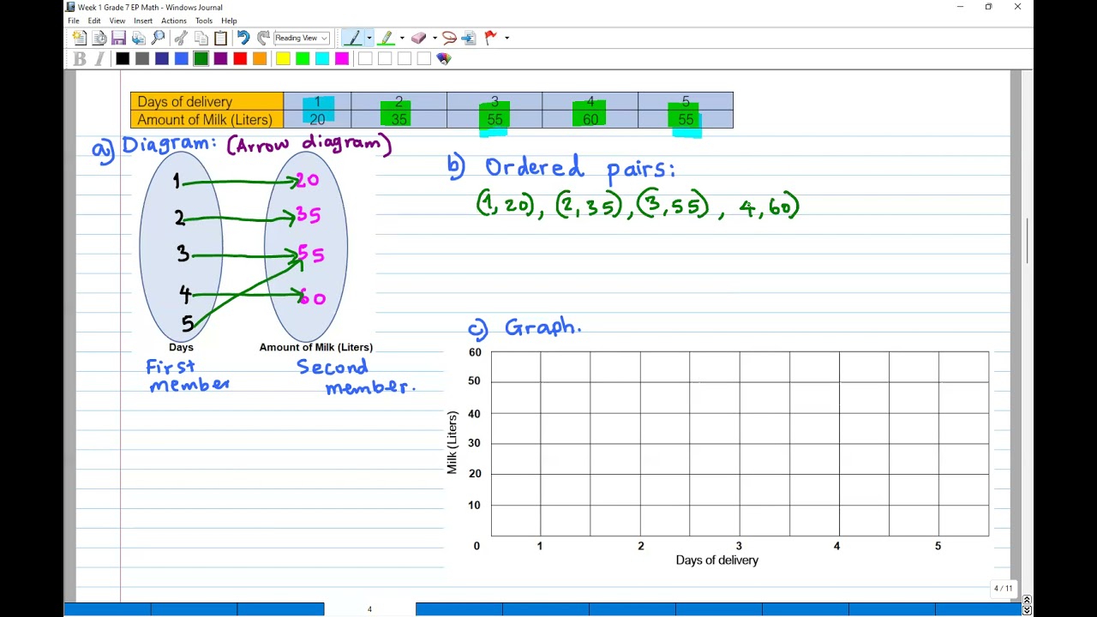This screenshot has height=617, width=1097.
Task: Click the vertical scrollbar thumb
Action: (1027, 241)
